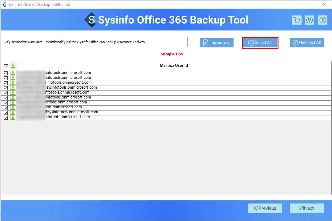
Task: Minimize the SysInfo Backup Tool window
Action: pos(297,4)
